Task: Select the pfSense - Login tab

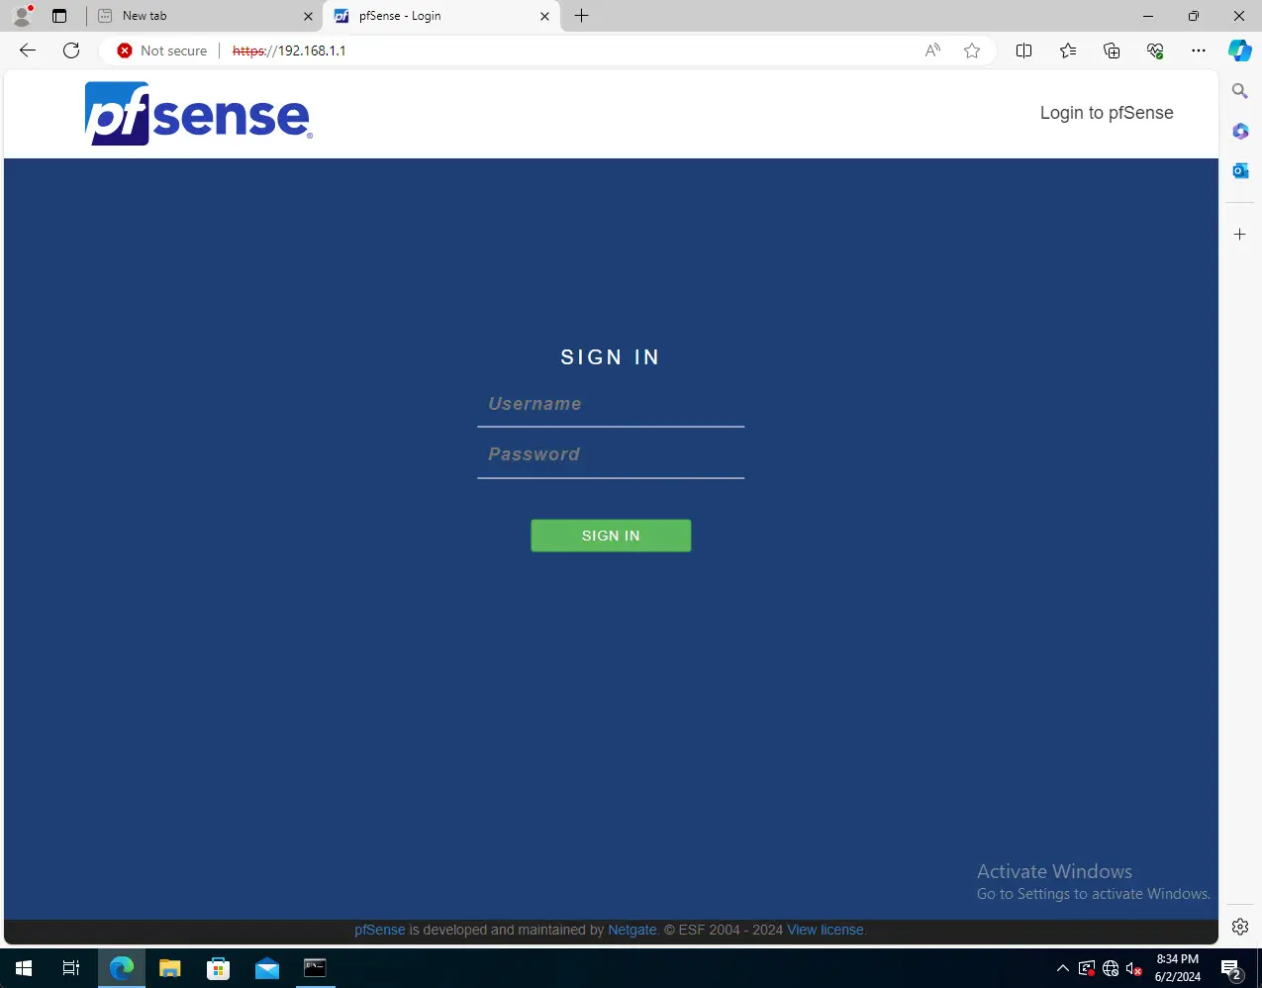Action: pos(441,16)
